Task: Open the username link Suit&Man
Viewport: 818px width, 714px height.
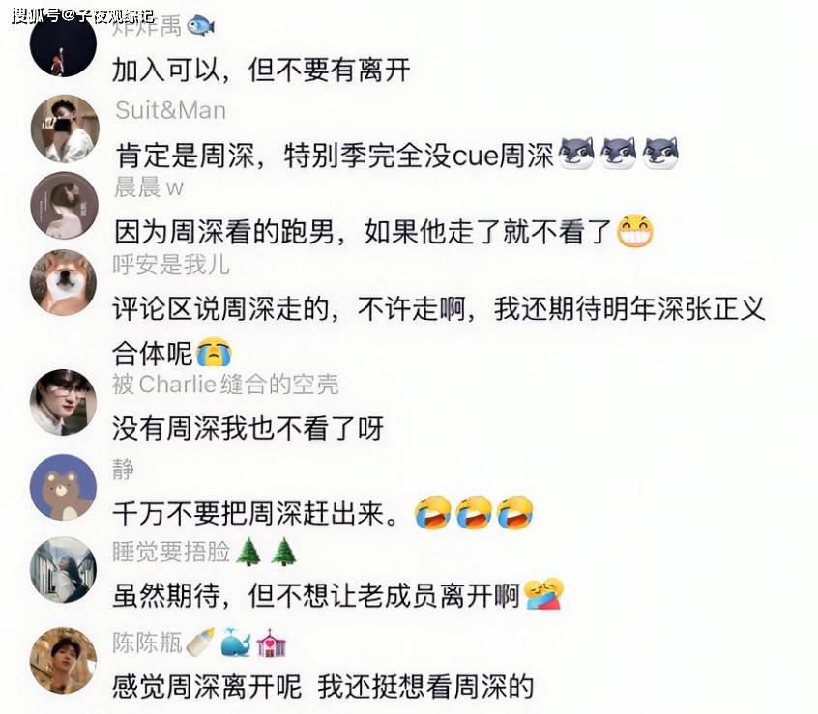Action: (x=170, y=110)
